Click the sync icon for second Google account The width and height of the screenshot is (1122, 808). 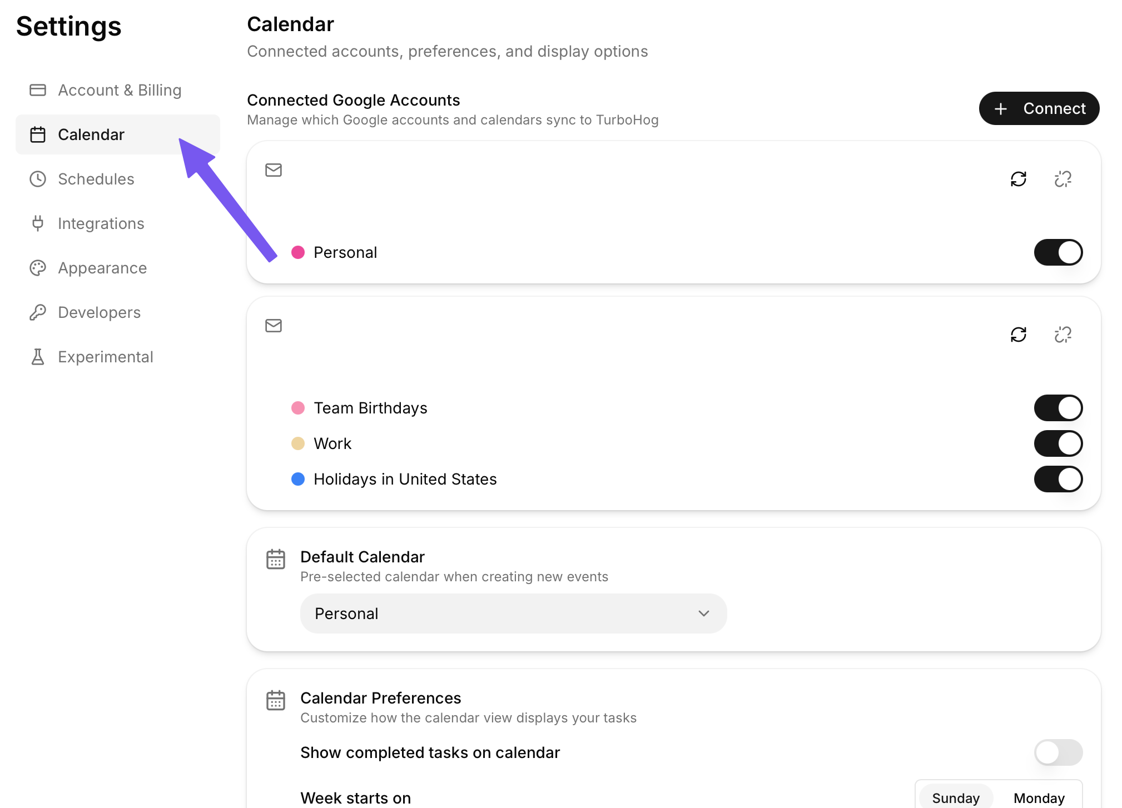coord(1018,335)
